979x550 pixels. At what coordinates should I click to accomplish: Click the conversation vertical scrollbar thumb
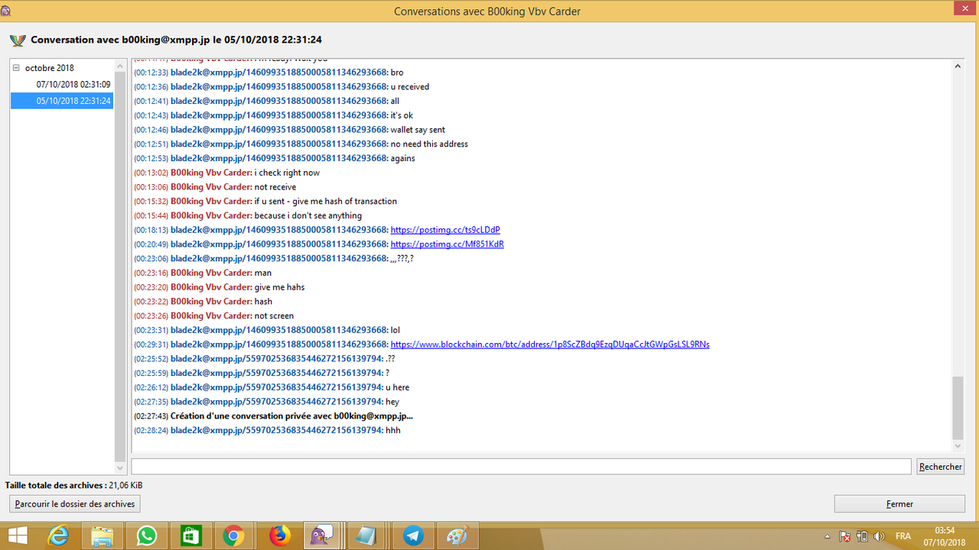click(958, 408)
